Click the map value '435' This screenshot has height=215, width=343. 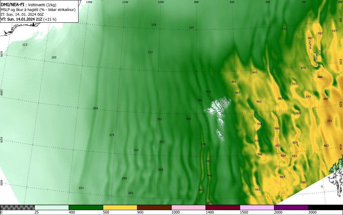point(203,144)
